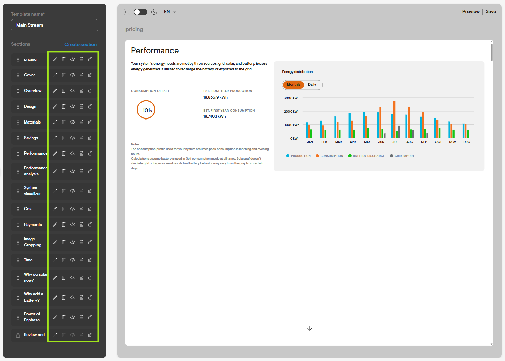This screenshot has width=505, height=361.
Task: Select the Monthly distribution tab
Action: coord(294,85)
